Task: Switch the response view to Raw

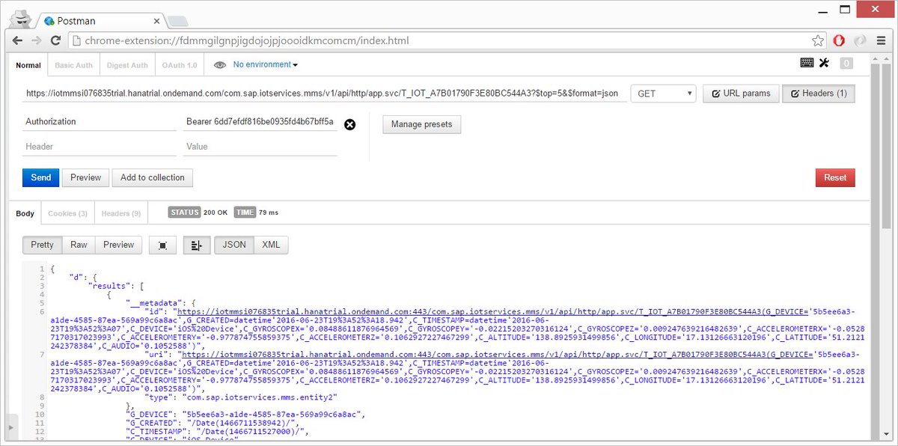Action: [x=79, y=245]
